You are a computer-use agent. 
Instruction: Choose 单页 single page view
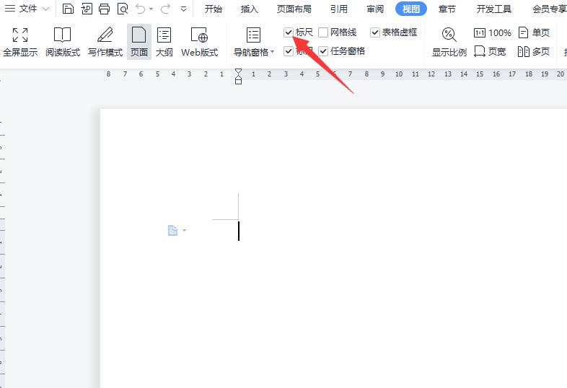coord(534,32)
